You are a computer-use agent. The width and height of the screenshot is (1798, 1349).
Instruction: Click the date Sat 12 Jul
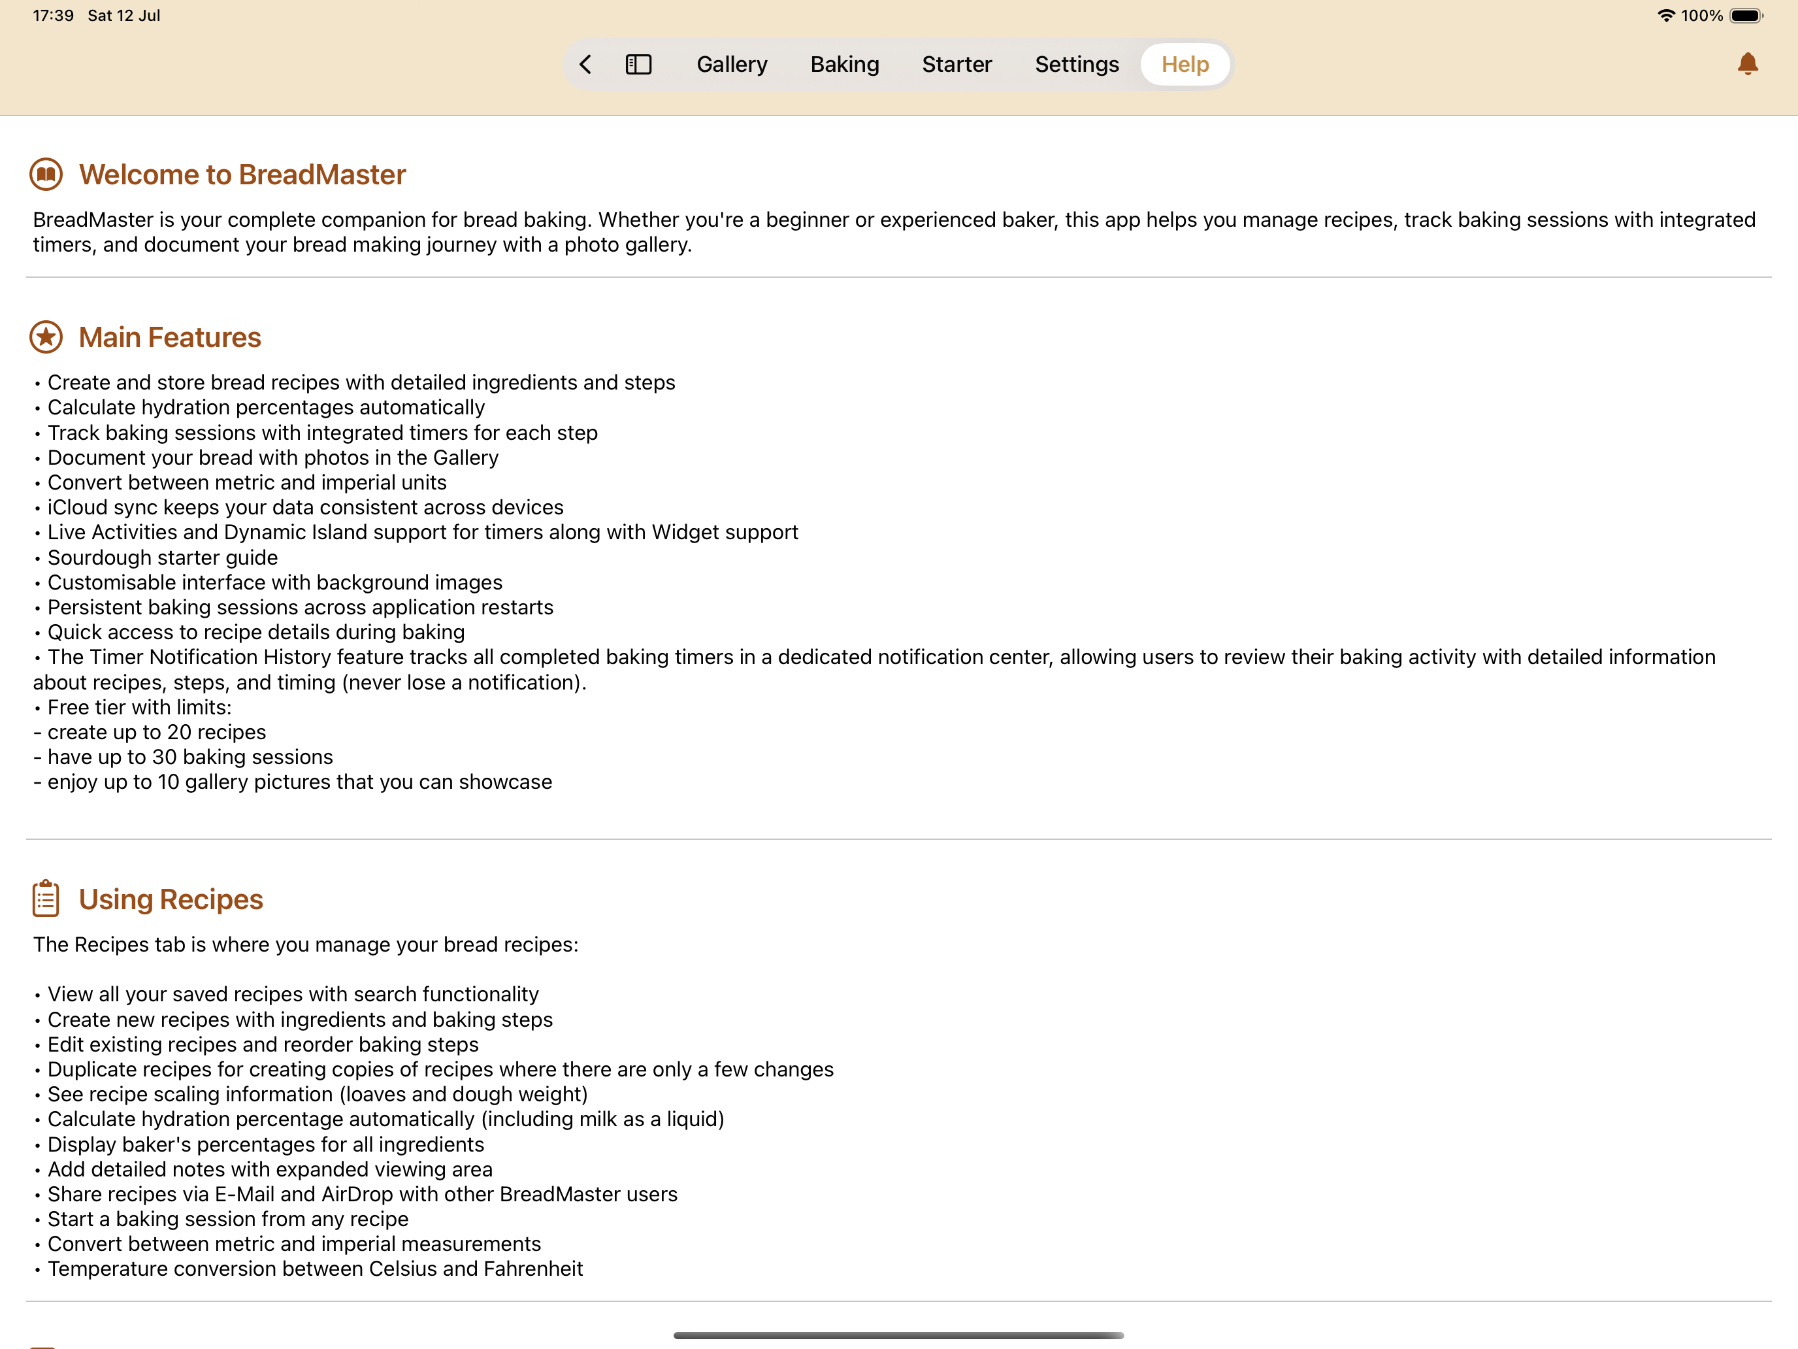(x=123, y=16)
